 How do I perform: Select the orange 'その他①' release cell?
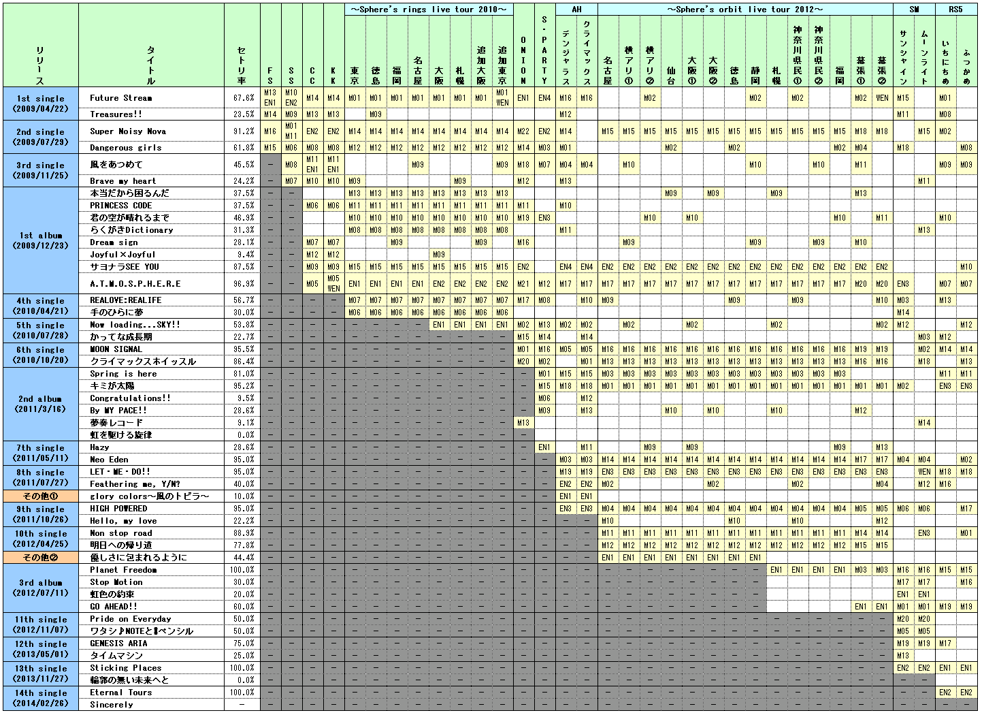click(x=41, y=496)
